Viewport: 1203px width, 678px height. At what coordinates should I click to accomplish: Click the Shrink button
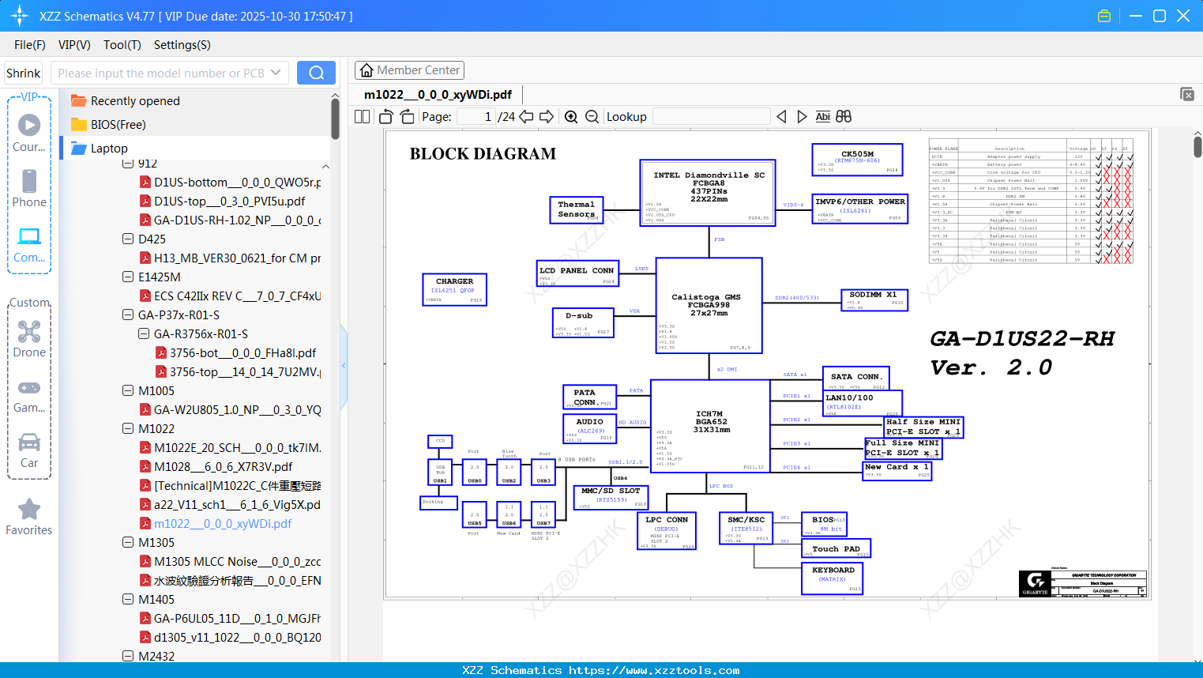(x=24, y=73)
